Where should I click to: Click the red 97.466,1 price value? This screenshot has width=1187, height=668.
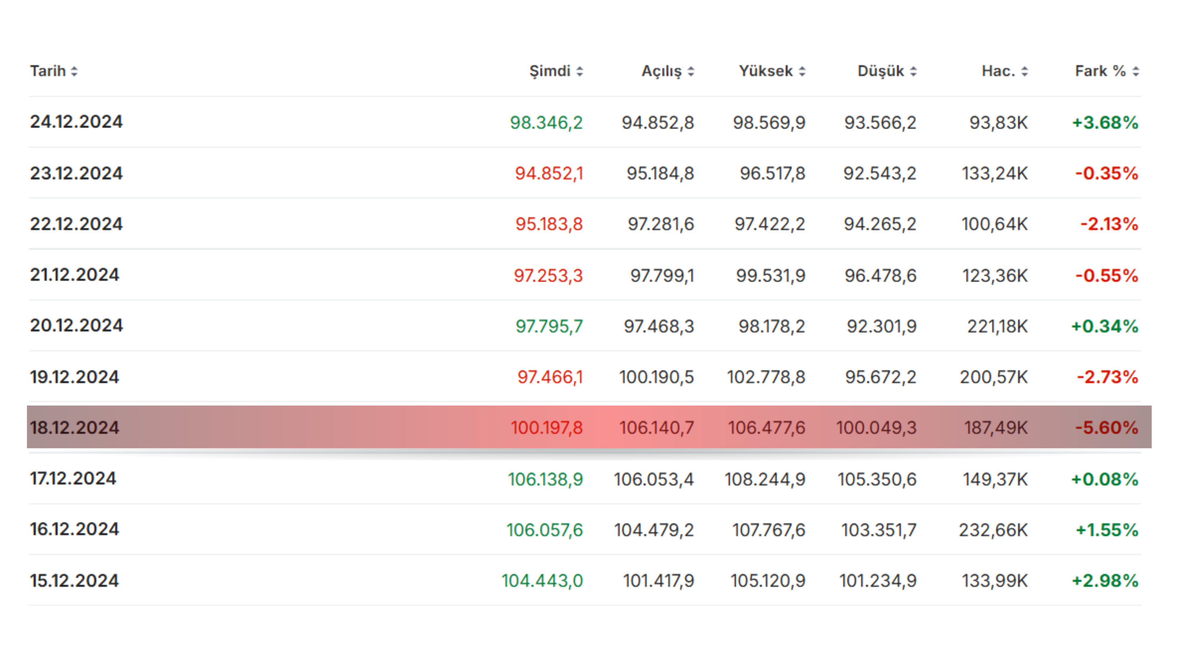click(x=550, y=377)
